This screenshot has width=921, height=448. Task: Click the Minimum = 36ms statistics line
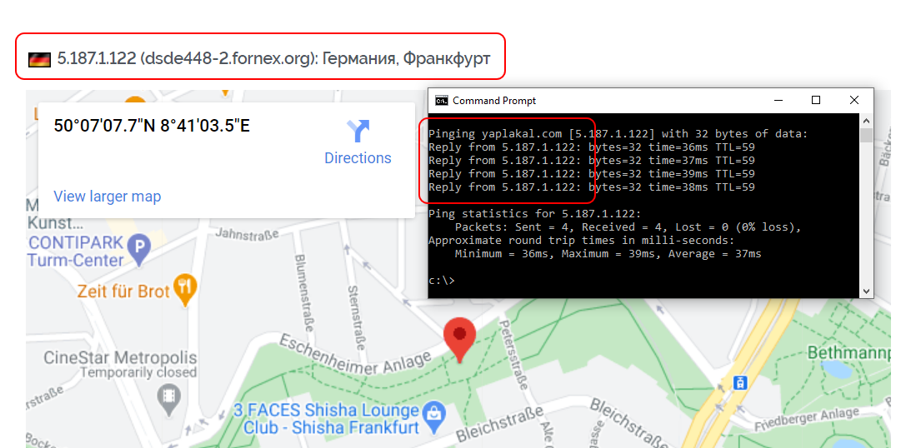608,254
